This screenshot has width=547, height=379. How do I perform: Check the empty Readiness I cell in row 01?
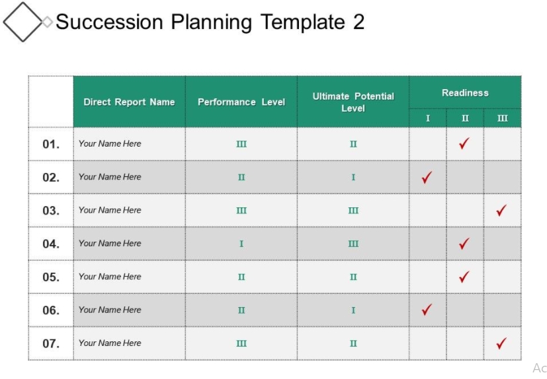click(x=427, y=143)
